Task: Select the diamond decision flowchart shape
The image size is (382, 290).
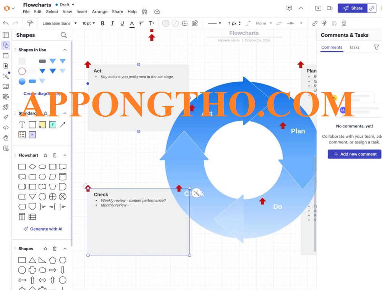Action: coord(32,167)
